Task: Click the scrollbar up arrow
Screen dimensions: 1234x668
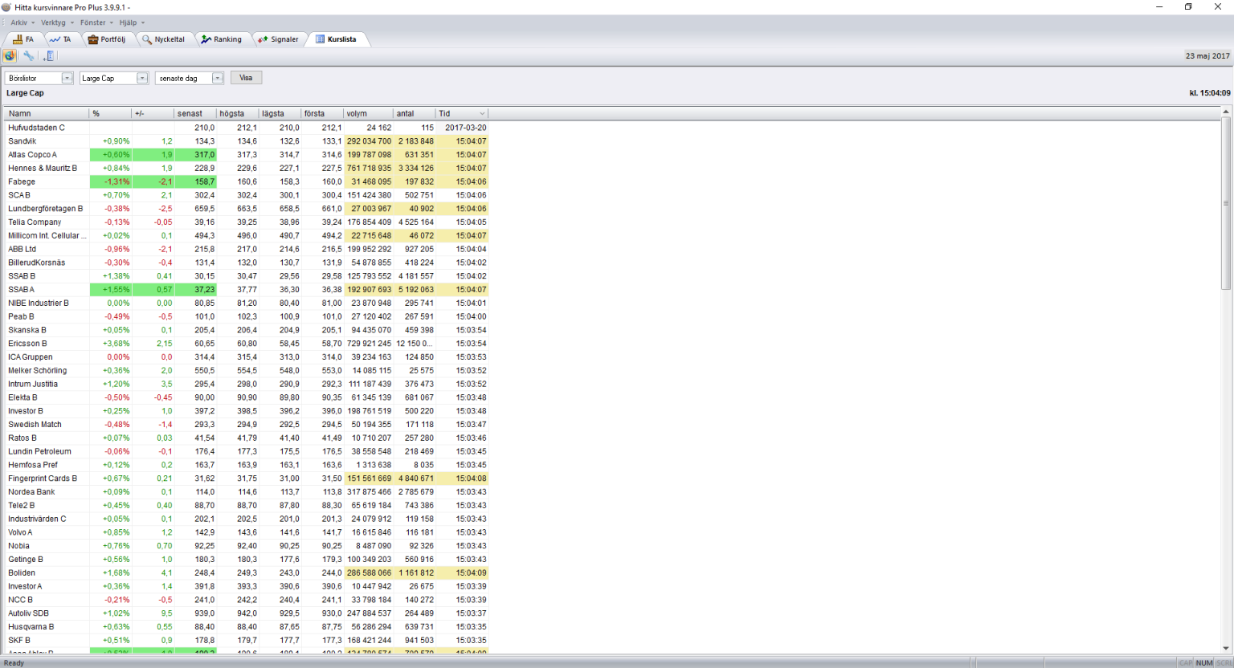Action: tap(1226, 112)
